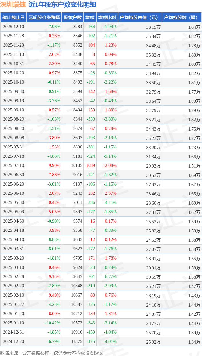Viewport: 202px width, 356px height.
Task: Click the 增减 column header
Action: (x=90, y=18)
